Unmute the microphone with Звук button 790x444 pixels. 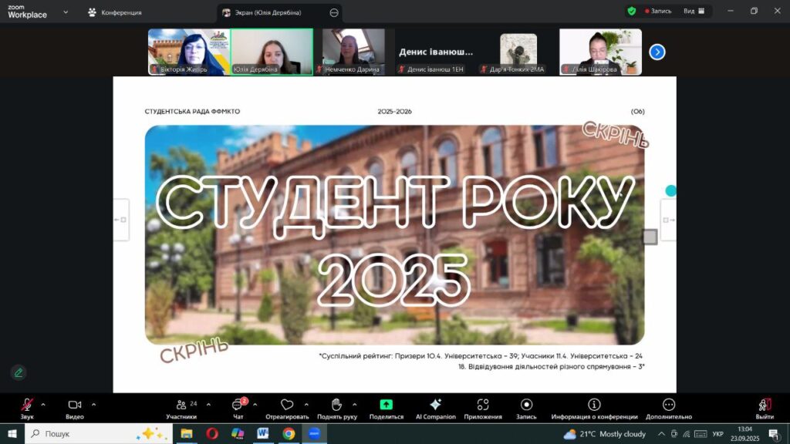click(27, 408)
